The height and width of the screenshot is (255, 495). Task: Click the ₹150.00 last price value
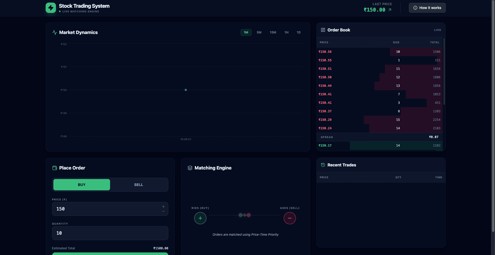pyautogui.click(x=374, y=10)
